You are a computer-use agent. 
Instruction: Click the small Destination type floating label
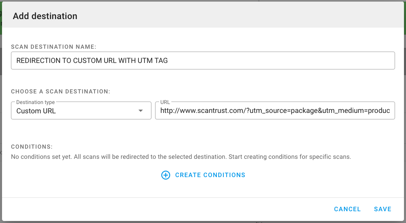35,102
